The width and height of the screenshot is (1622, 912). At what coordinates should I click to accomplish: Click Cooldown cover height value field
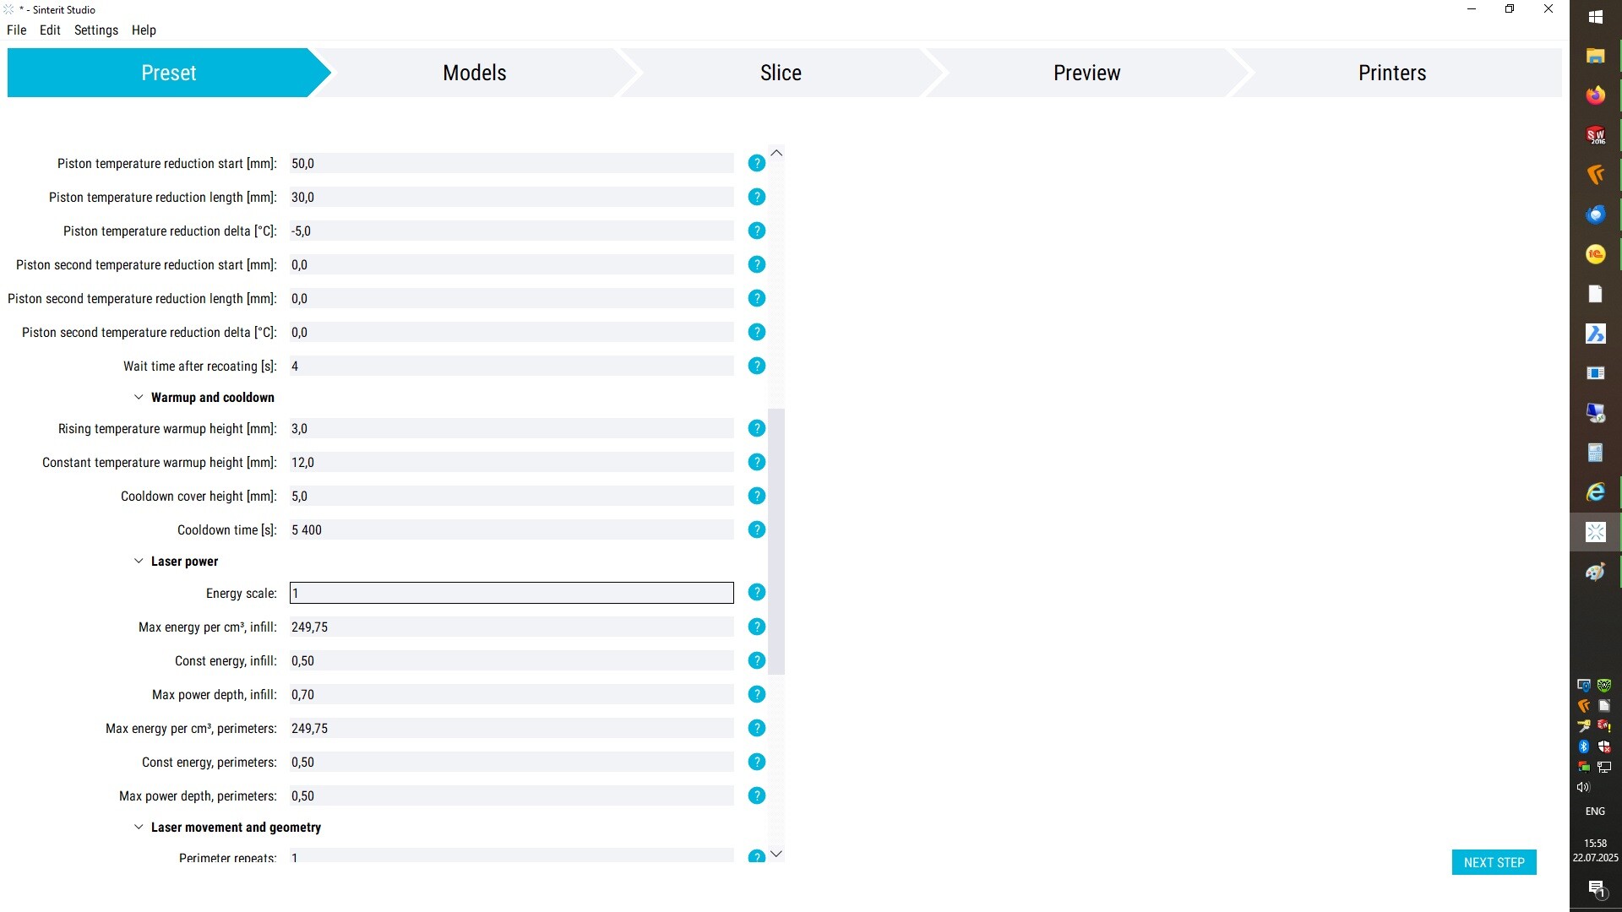pyautogui.click(x=511, y=496)
